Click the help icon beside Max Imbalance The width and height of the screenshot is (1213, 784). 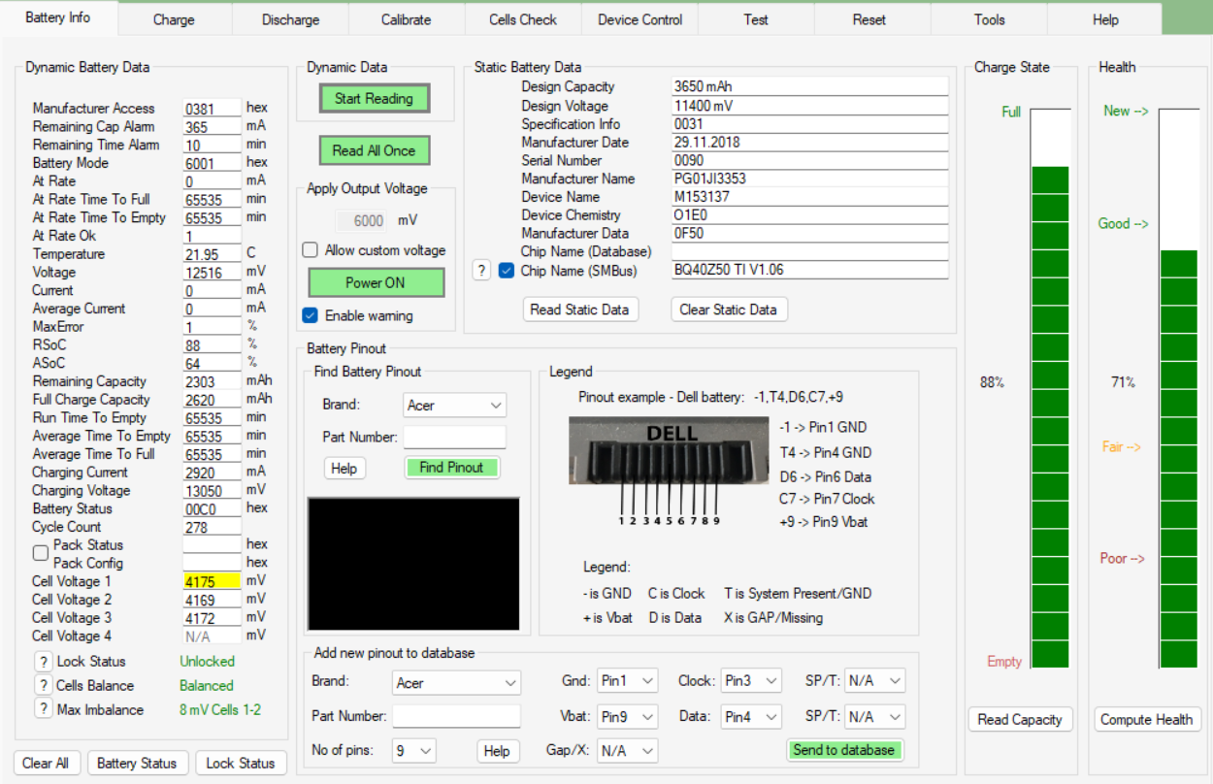point(43,709)
